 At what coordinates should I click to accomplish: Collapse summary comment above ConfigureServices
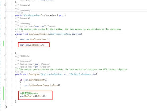click(5, 18)
